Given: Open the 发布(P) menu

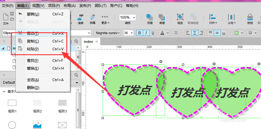Looking at the screenshot, I should pos(85,6).
